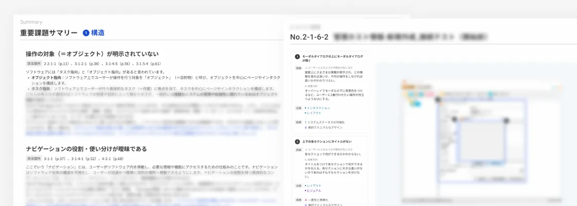Screen dimensions: 577x206
Task: Click the bold オブジェクト指向 bullet term
Action: (46, 78)
